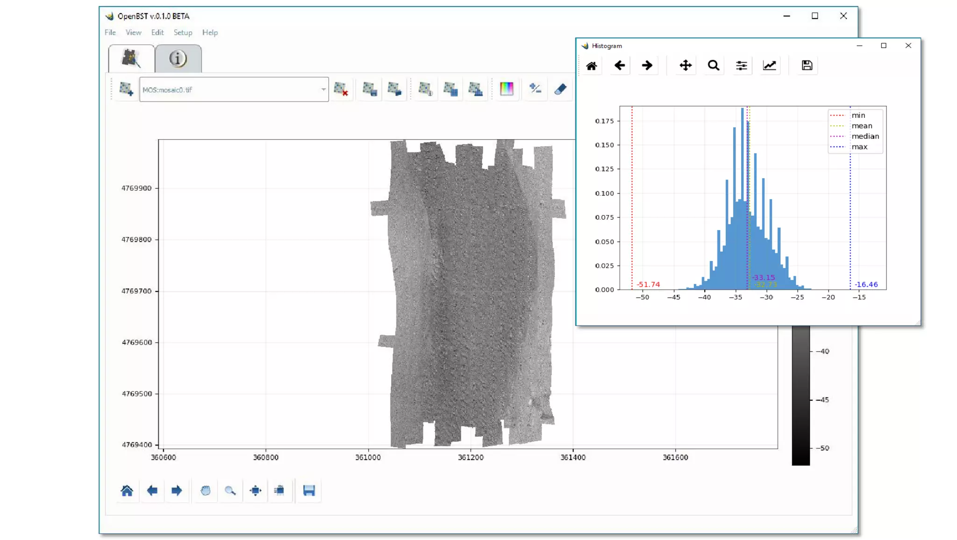957x540 pixels.
Task: Click the show histogram icon in toolbar
Action: coord(475,89)
